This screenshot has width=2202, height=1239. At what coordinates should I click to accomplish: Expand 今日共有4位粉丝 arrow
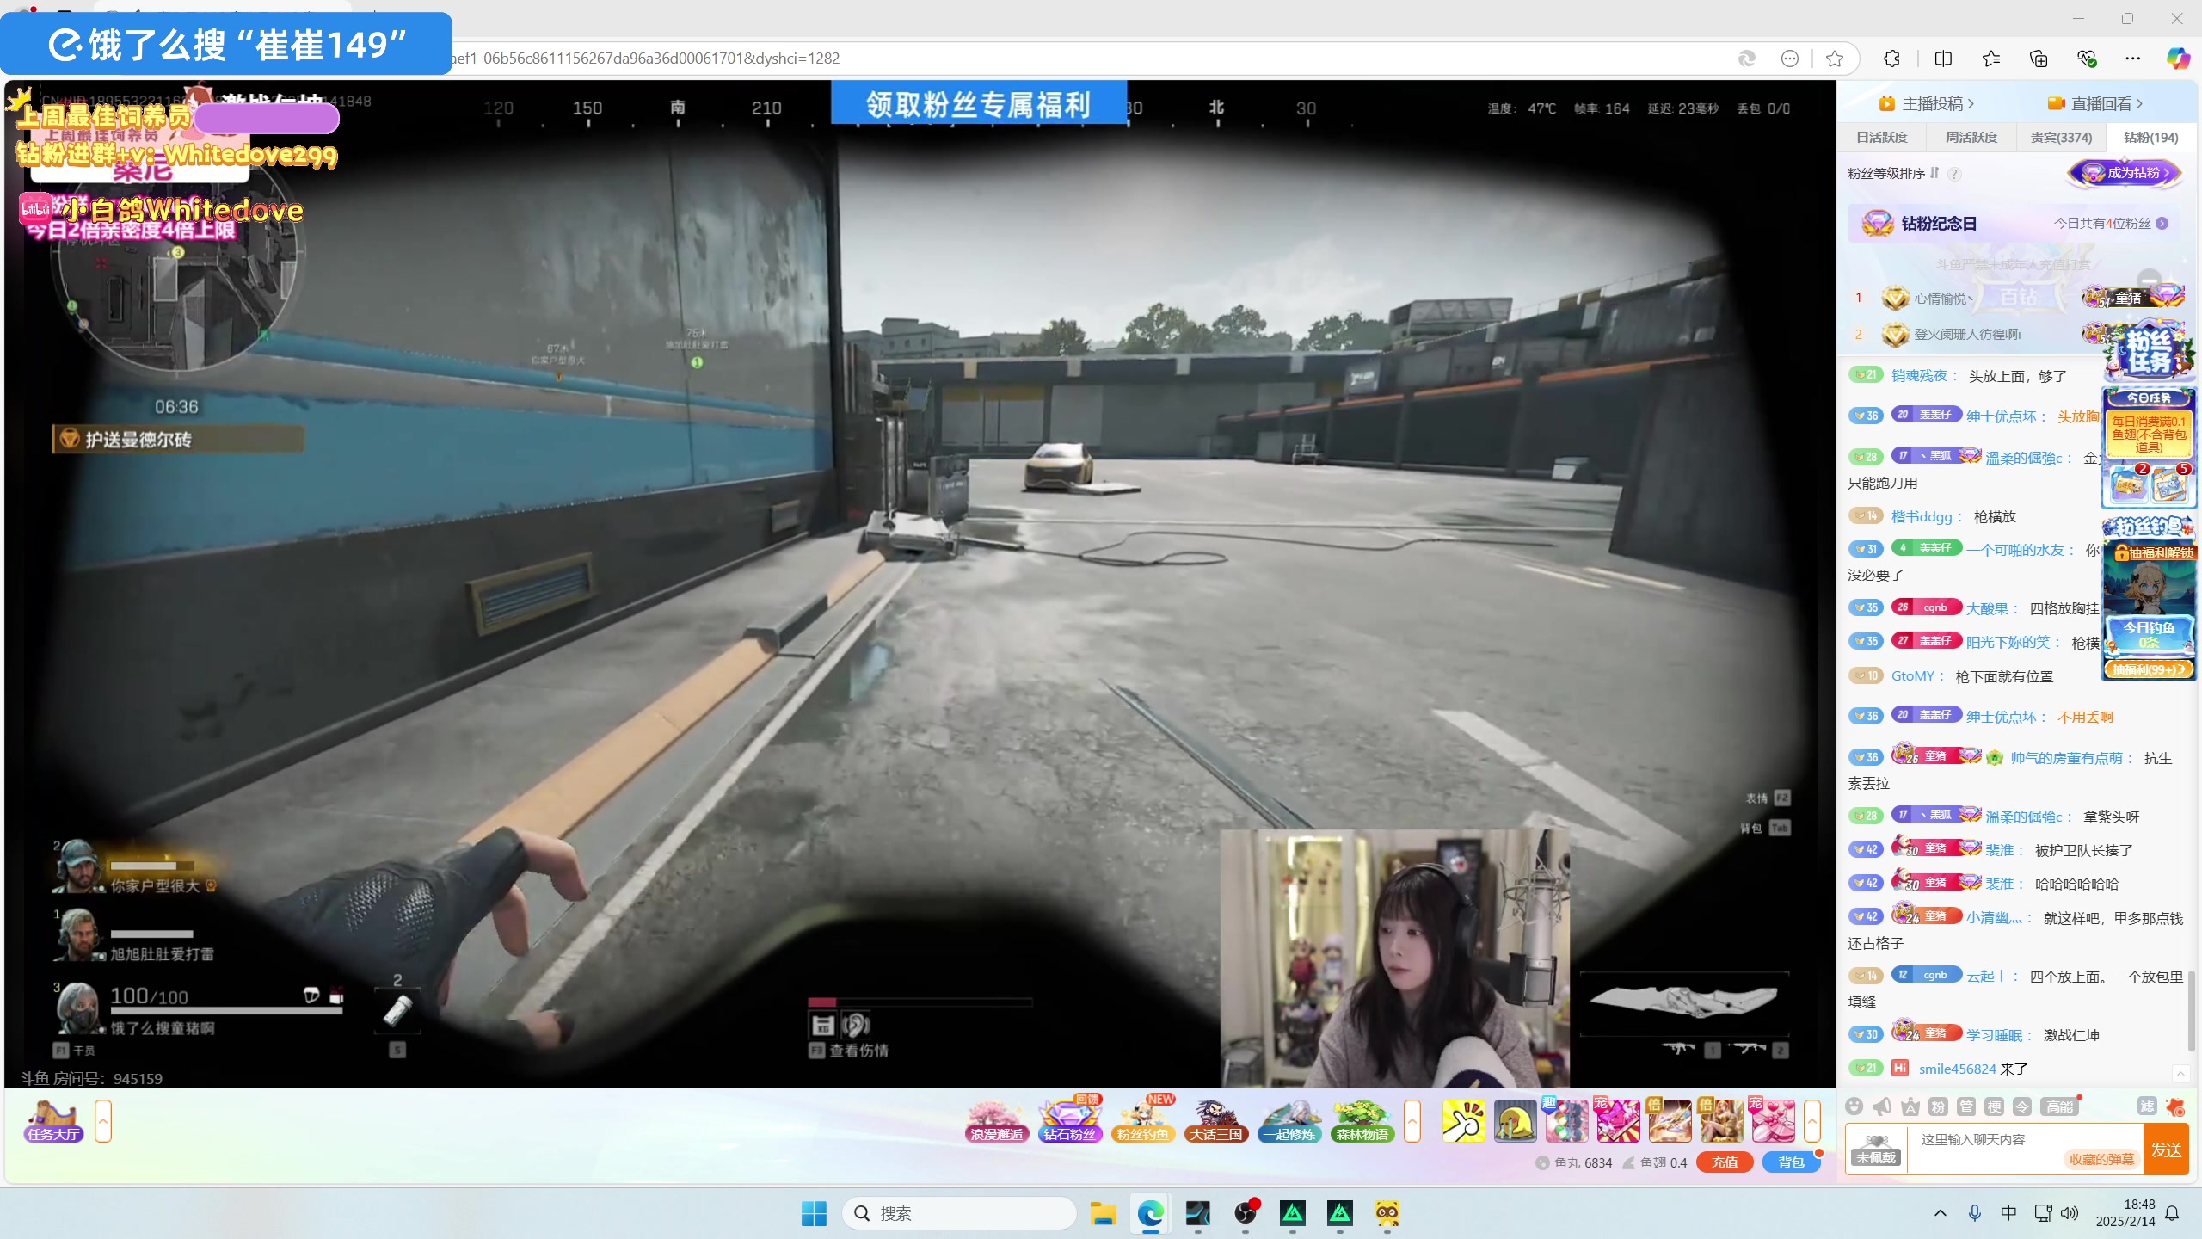[2162, 223]
